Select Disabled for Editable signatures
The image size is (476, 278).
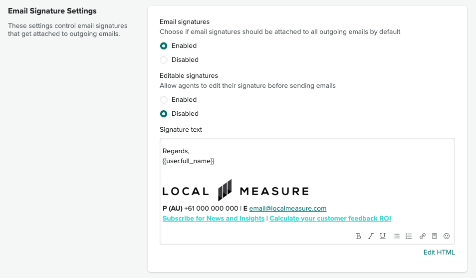pyautogui.click(x=164, y=114)
